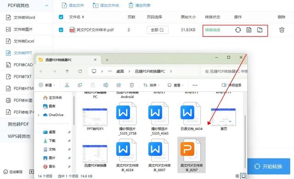Viewport: 294px width, 179px height.
Task: Open 文档 in the navigation pane
Action: (x=49, y=149)
